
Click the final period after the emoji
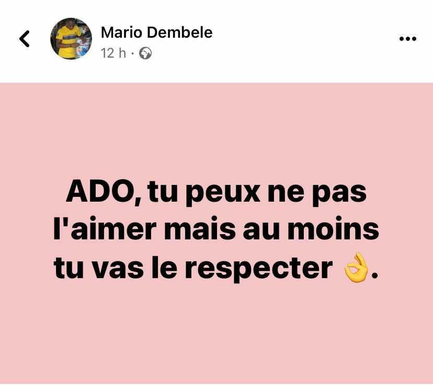point(374,275)
